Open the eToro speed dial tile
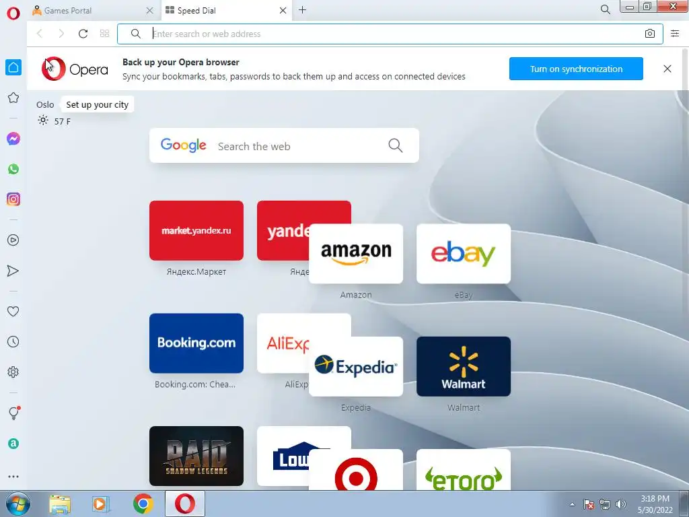Screen dimensions: 689x517 tap(464, 469)
